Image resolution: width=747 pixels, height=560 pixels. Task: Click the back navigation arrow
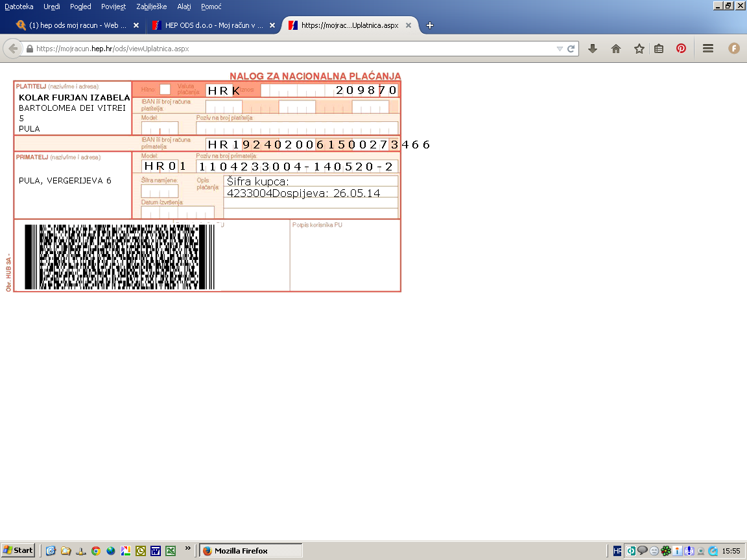point(13,49)
